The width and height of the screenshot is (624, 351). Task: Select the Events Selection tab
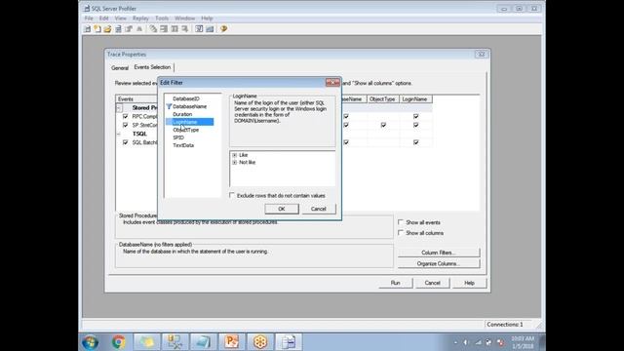click(x=152, y=67)
